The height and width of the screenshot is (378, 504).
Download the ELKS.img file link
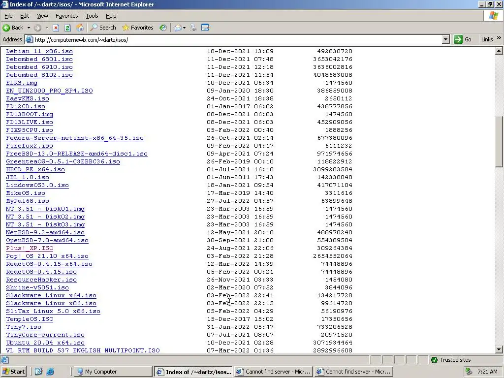tap(22, 83)
